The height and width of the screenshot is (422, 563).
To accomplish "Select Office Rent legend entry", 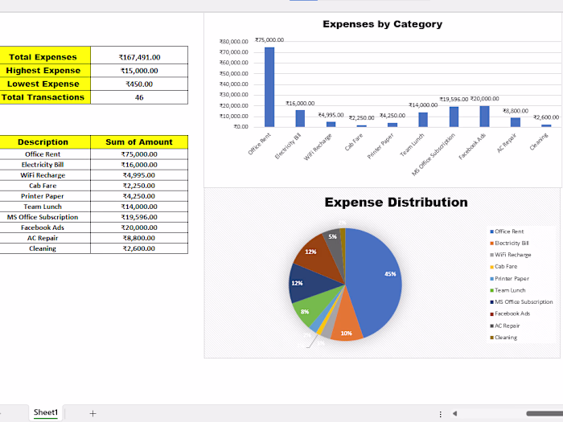I will [x=507, y=231].
